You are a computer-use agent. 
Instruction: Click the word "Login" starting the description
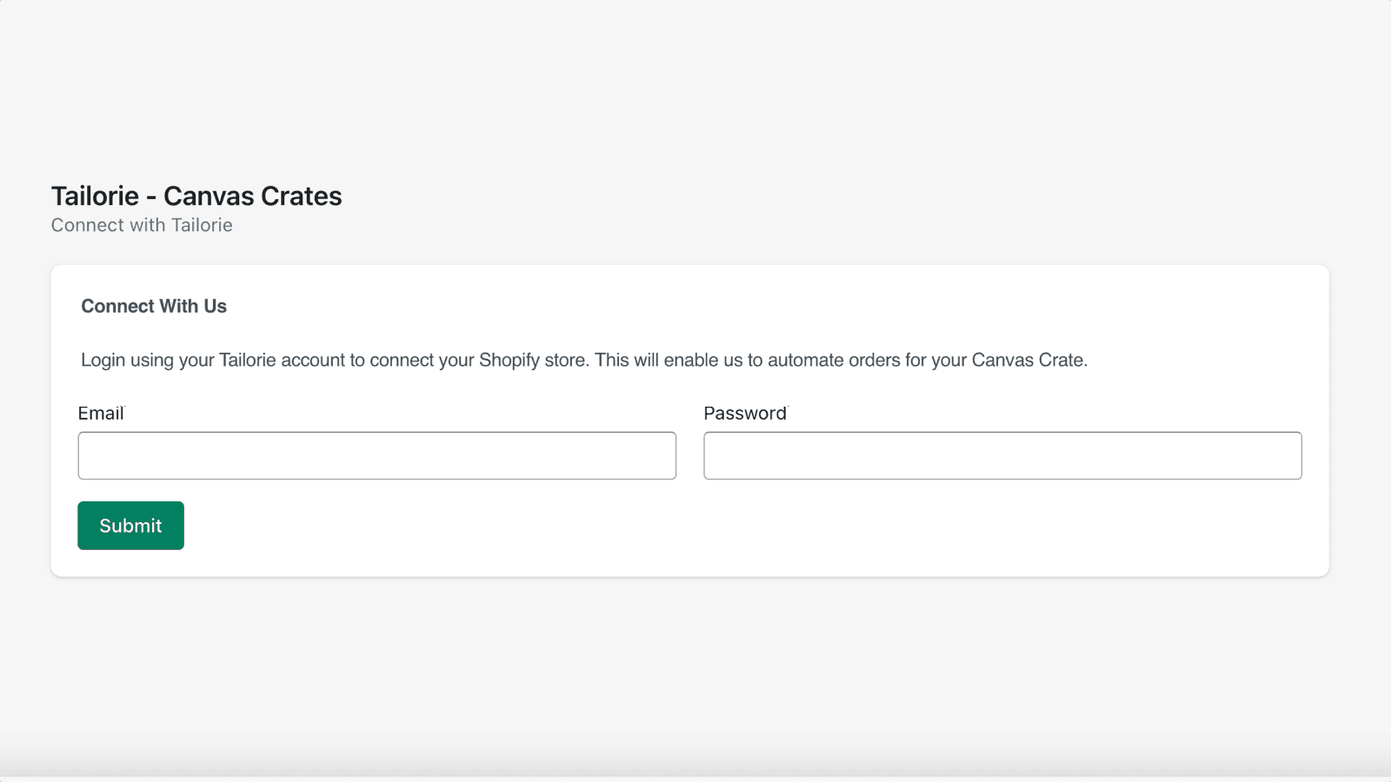point(103,361)
